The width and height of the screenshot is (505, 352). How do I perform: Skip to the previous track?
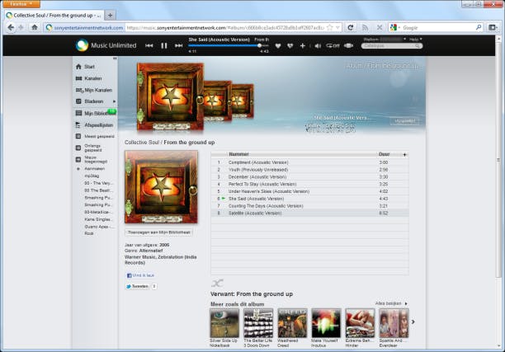pos(149,45)
